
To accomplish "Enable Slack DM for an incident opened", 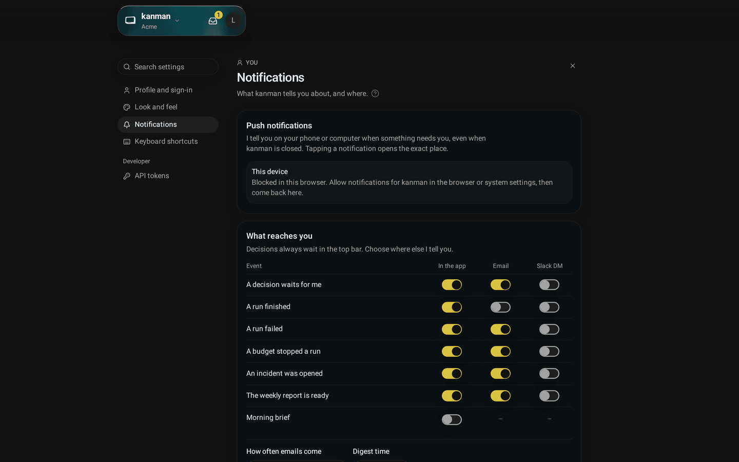I will pos(549,374).
